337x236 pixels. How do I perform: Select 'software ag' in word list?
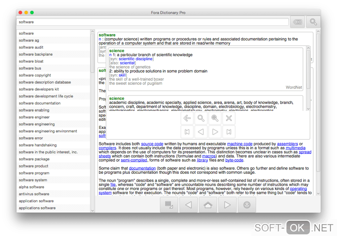point(53,40)
